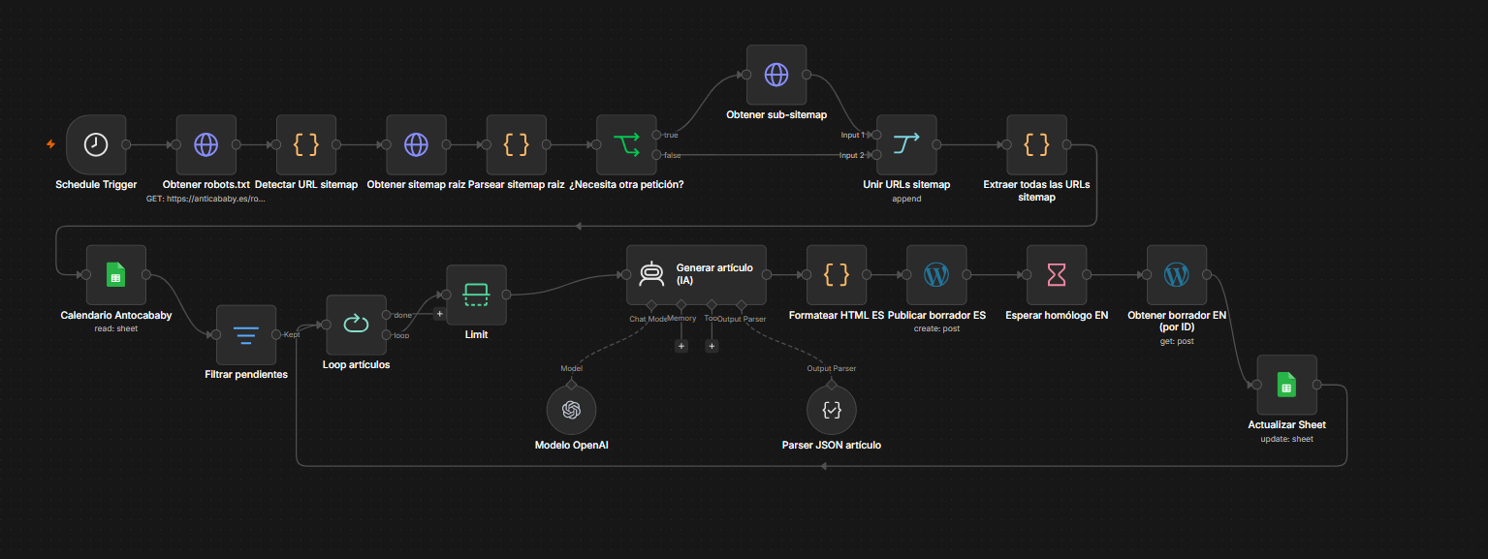Open the Parser JSON artículo node
Viewport: 1488px width, 559px height.
(x=832, y=410)
